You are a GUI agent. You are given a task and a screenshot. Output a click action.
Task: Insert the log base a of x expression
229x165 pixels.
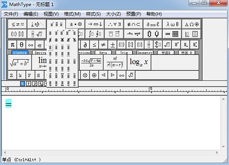[x=139, y=62]
